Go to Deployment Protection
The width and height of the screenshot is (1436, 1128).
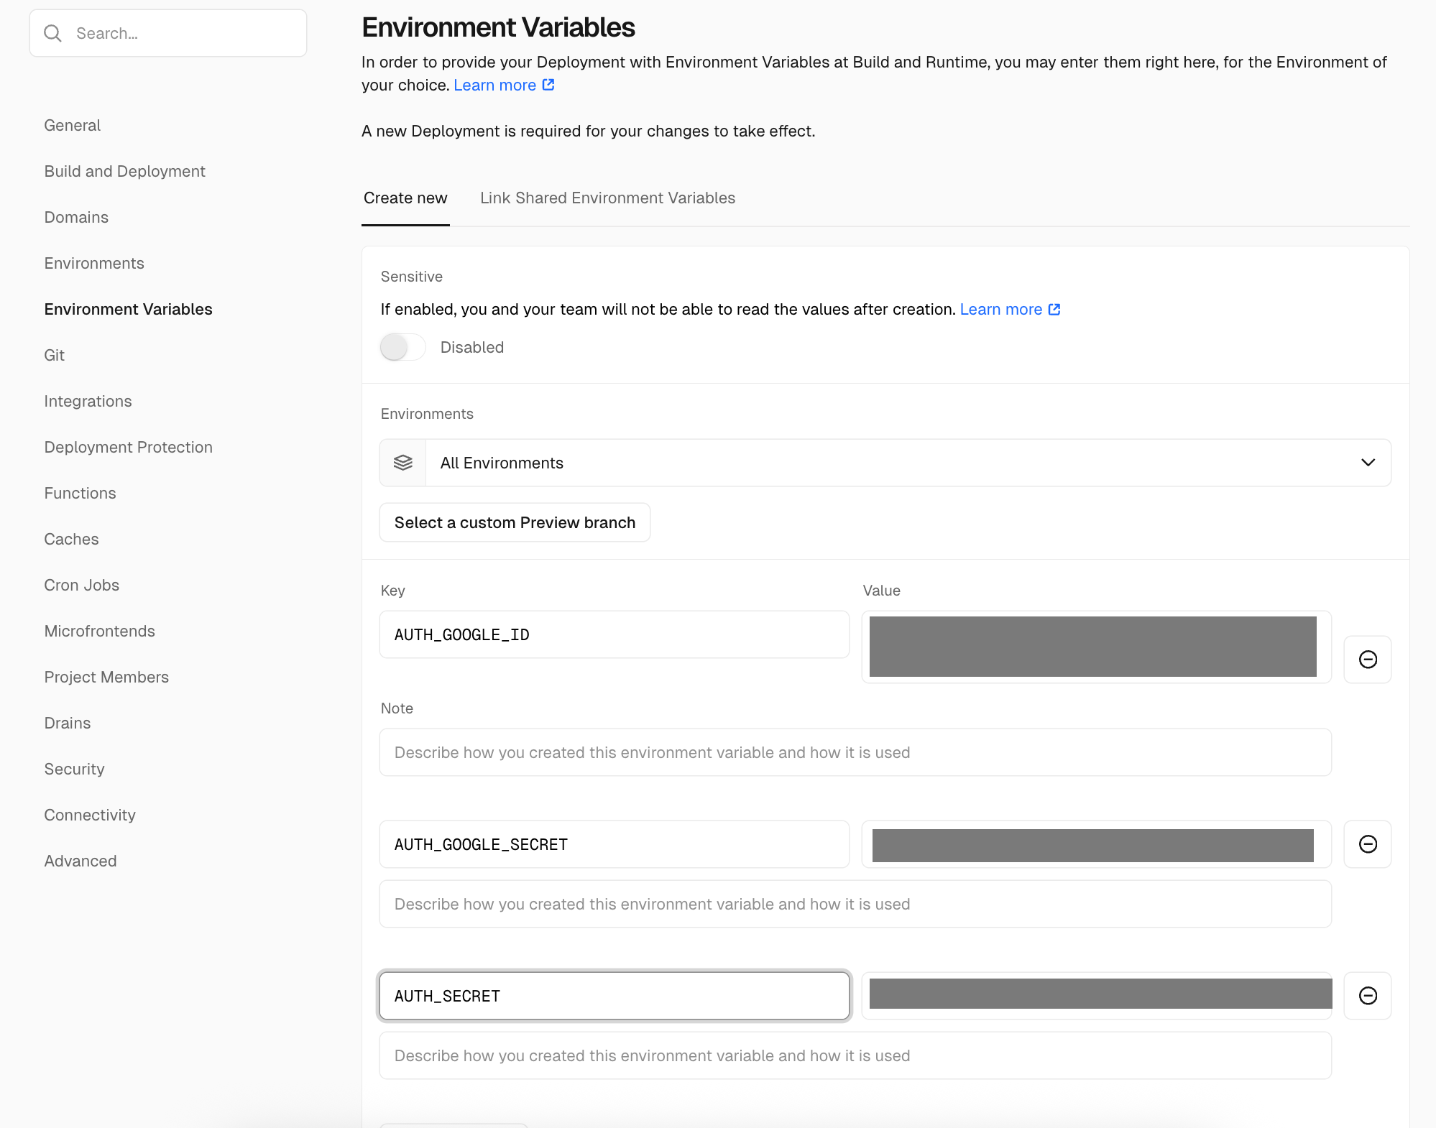point(129,447)
